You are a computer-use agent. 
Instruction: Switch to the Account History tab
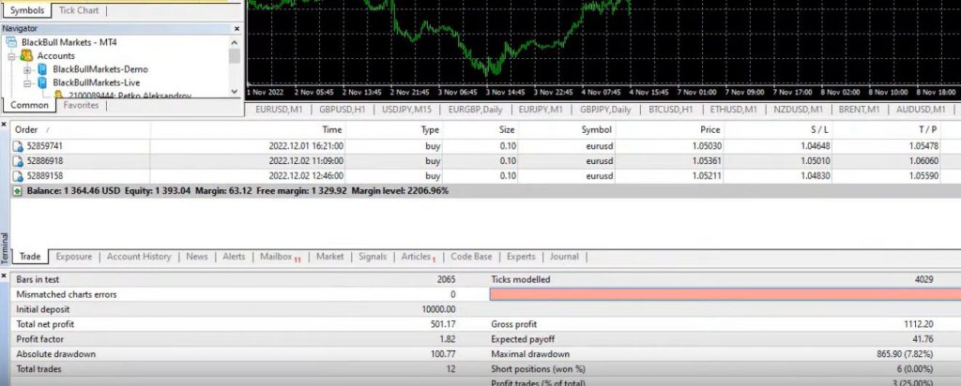pos(139,257)
